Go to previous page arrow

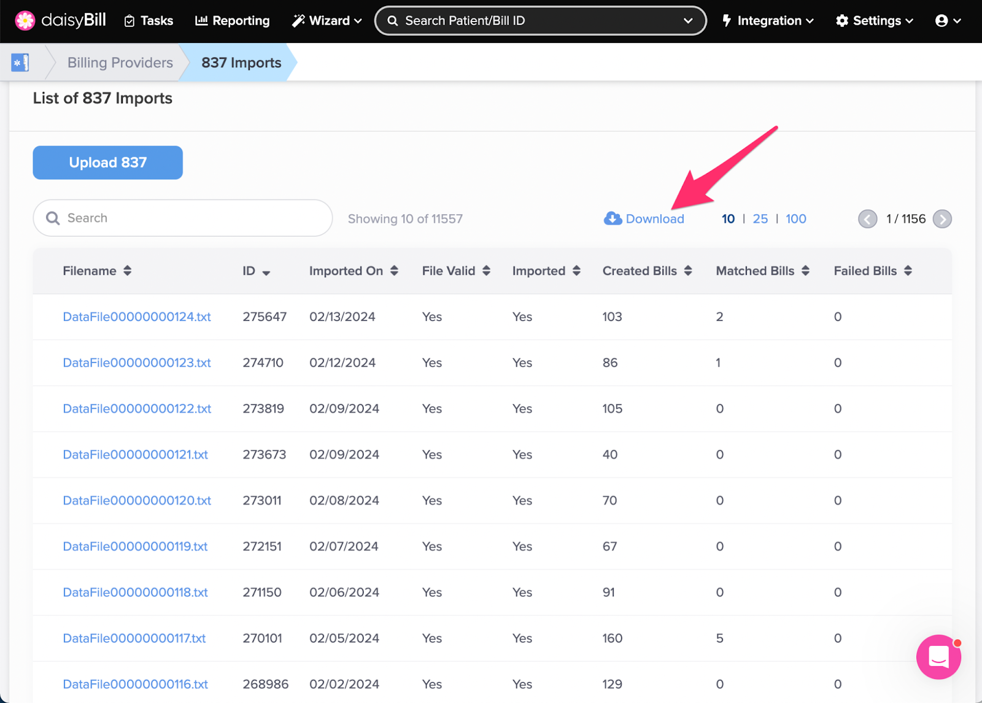point(867,219)
